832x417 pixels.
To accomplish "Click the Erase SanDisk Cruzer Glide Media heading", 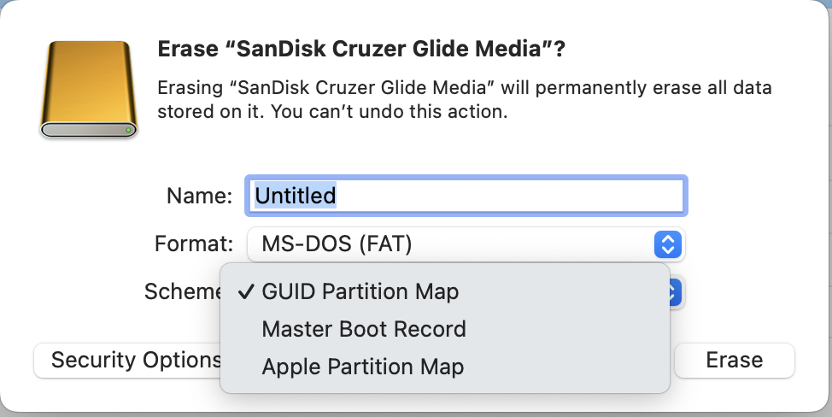I will coord(361,50).
